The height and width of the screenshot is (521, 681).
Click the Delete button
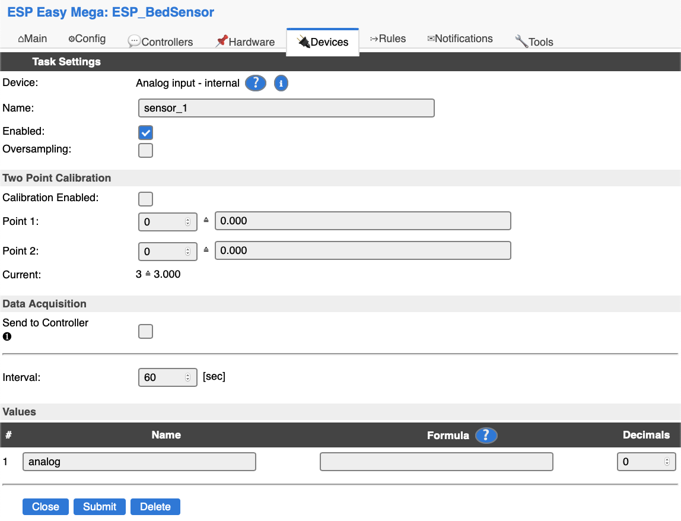point(155,507)
